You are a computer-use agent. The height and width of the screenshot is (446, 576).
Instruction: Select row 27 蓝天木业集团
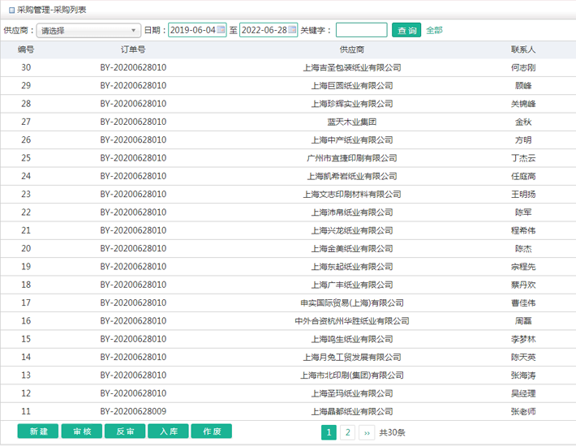(352, 122)
